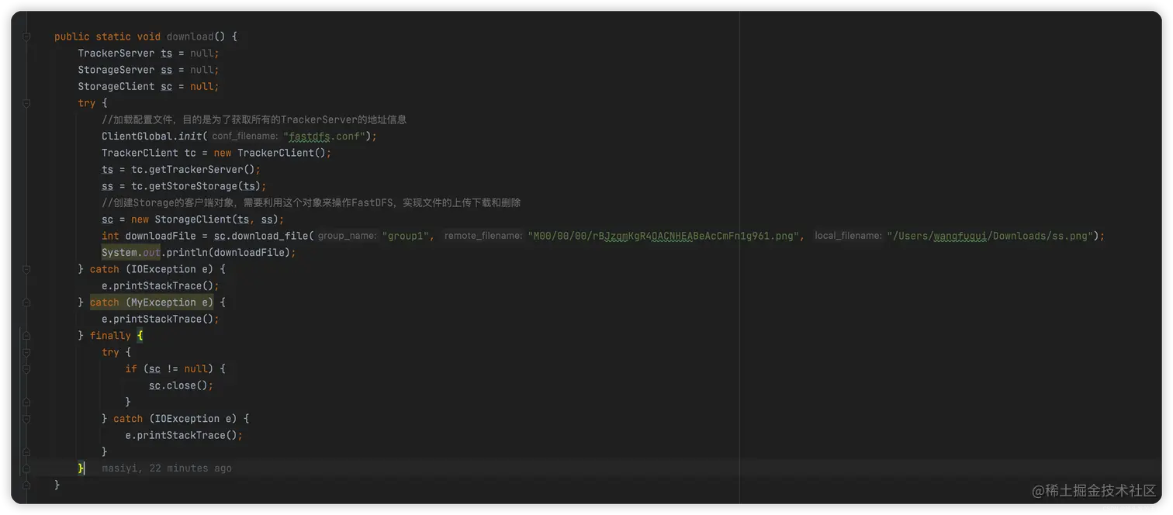Click e.printStackTrace() under MyException catch
Screen dimensions: 1173x515
[161, 319]
